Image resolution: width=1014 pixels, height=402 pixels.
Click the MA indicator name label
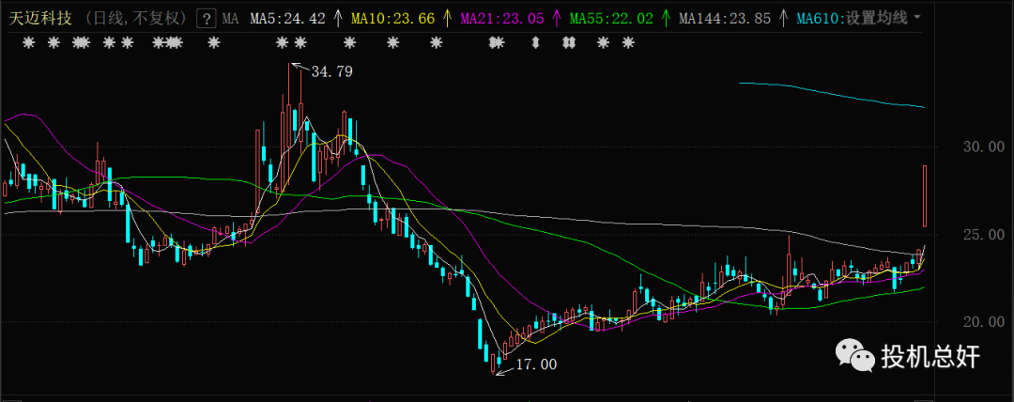pyautogui.click(x=230, y=18)
